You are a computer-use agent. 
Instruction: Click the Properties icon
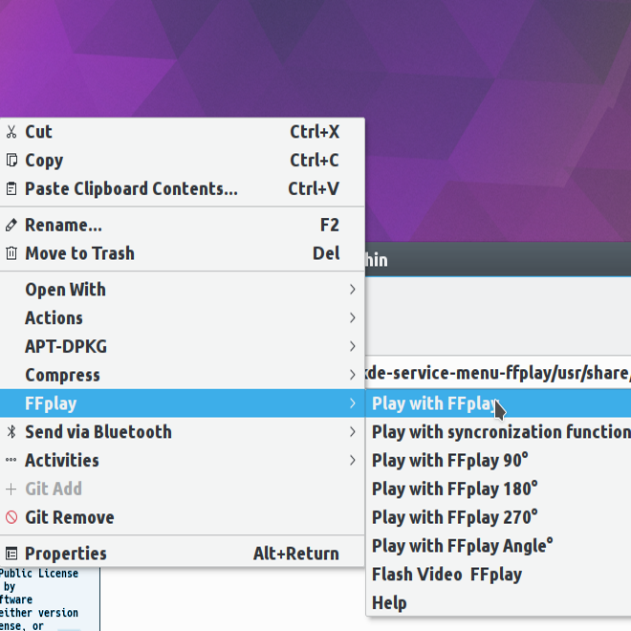[11, 554]
